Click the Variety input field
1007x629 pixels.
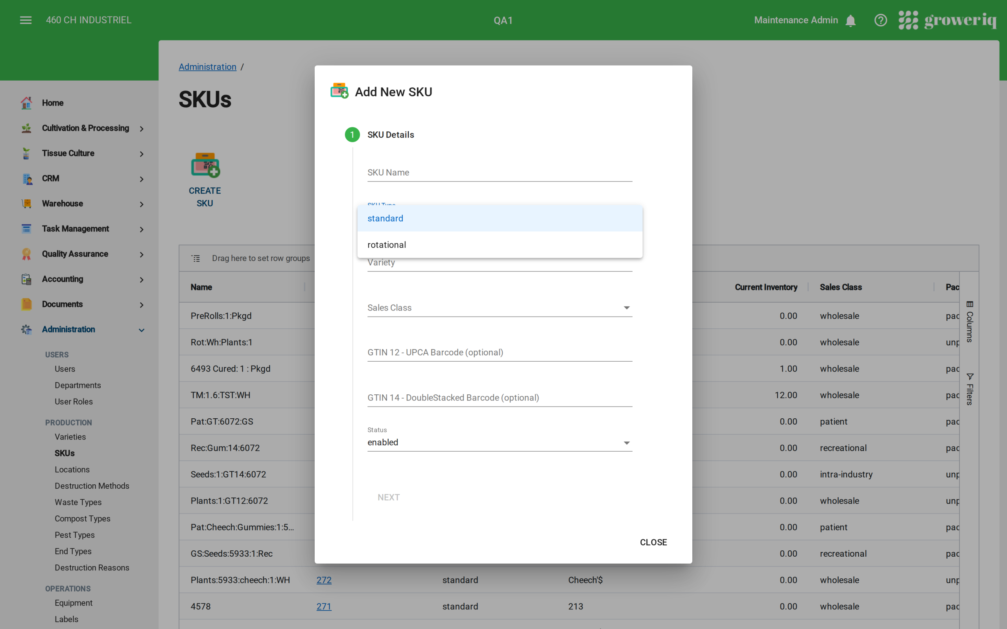click(500, 263)
